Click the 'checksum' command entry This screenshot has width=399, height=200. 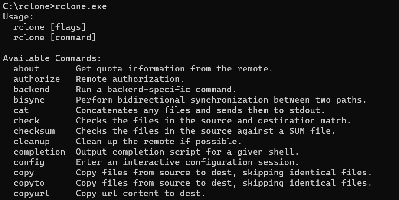point(34,131)
